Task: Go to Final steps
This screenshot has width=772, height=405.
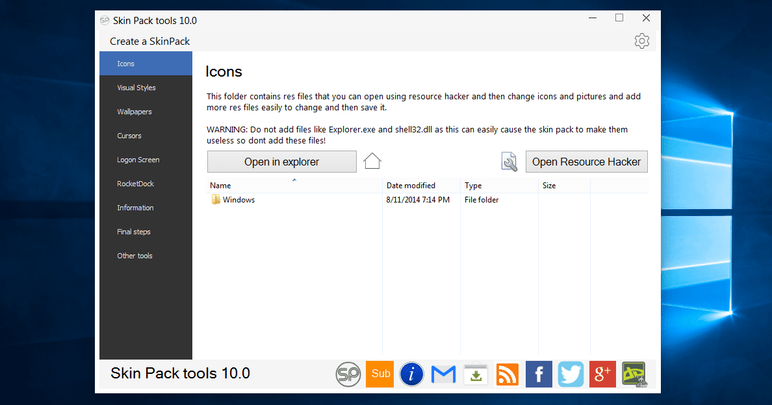Action: click(146, 232)
